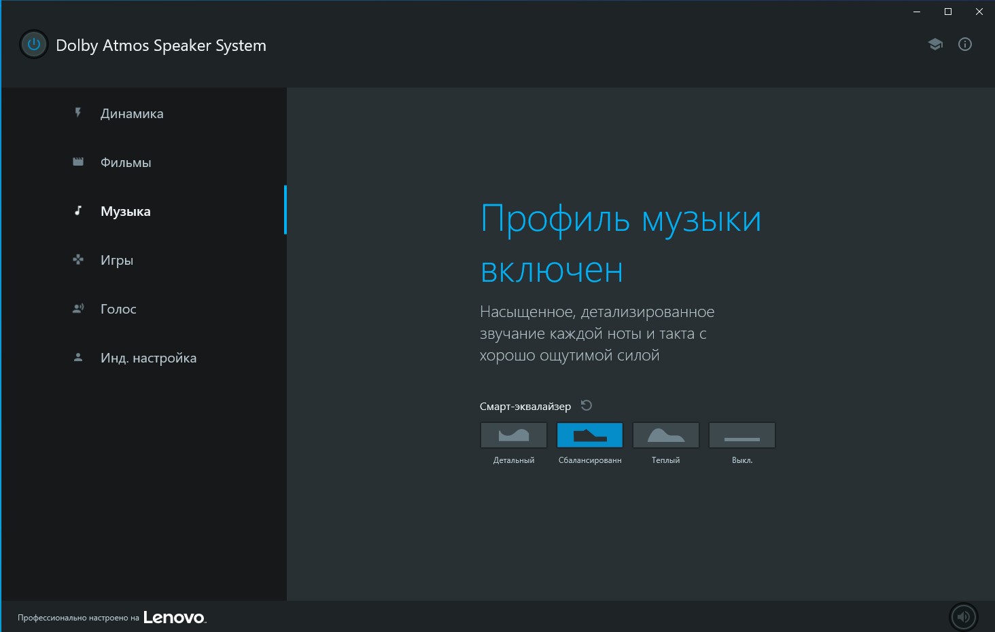Select the Сбалансированн equalizer preset
The height and width of the screenshot is (632, 995).
(590, 435)
